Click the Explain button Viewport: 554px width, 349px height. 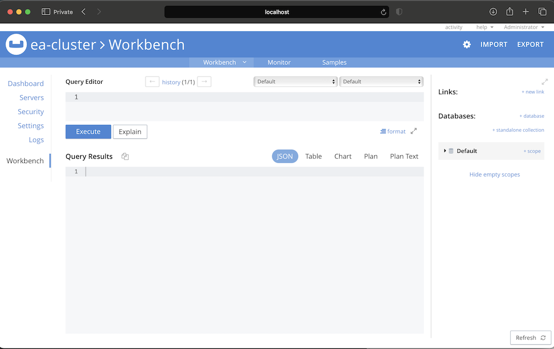[x=130, y=131]
